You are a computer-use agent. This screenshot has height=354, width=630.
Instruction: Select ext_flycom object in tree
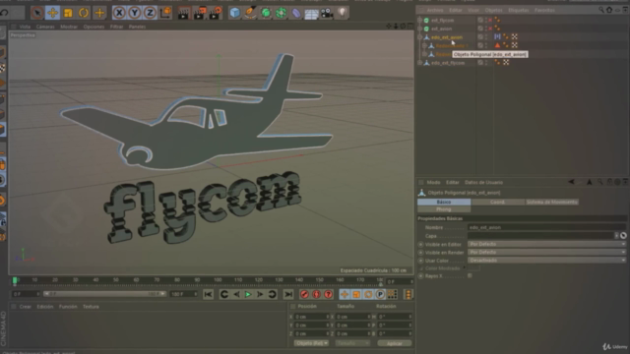point(442,20)
